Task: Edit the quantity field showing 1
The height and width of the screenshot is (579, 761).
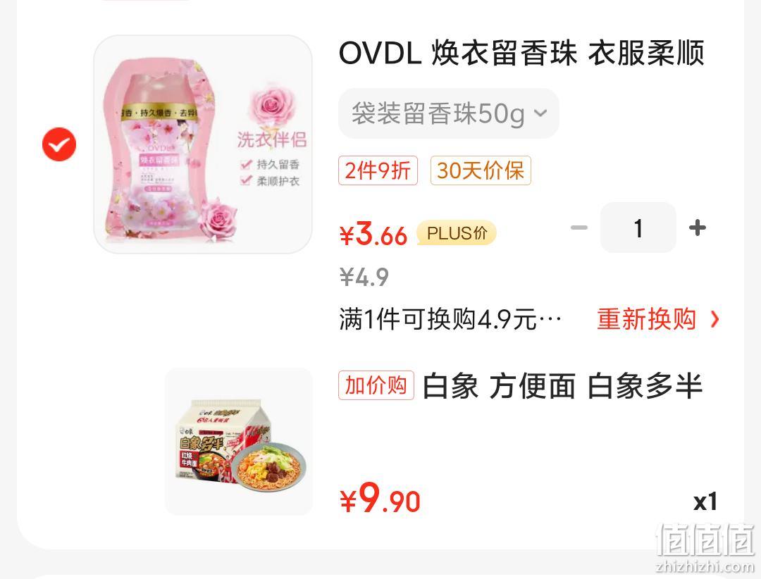Action: click(x=638, y=228)
